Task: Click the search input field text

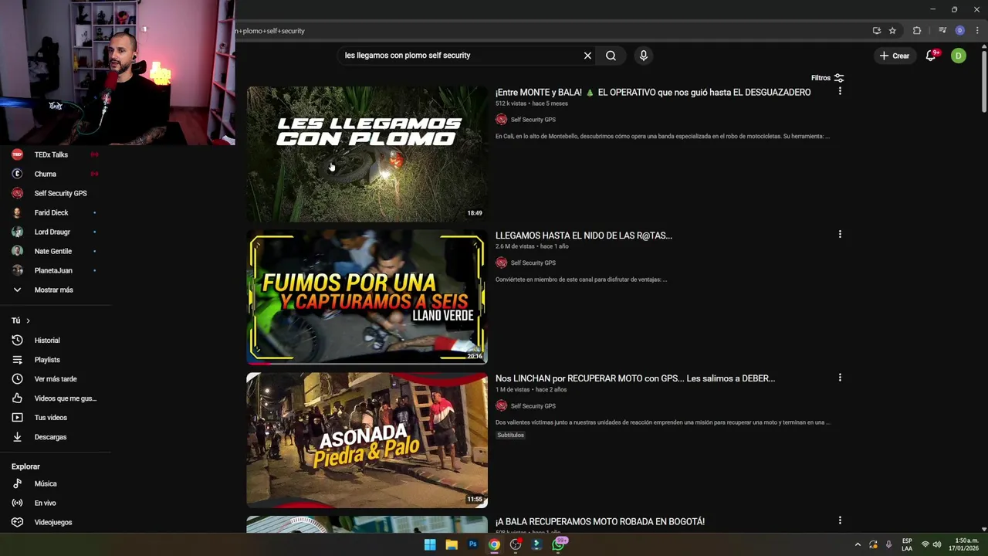Action: click(x=408, y=56)
